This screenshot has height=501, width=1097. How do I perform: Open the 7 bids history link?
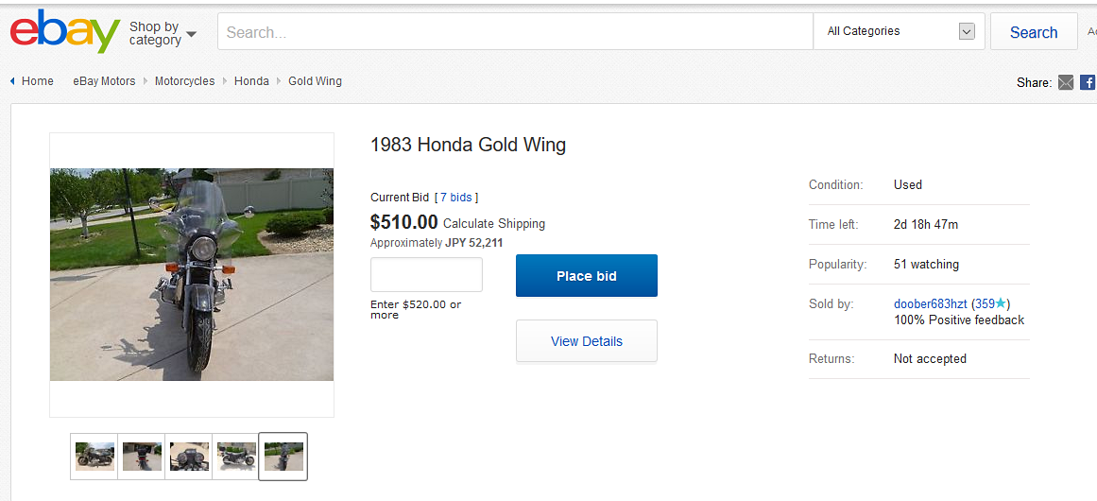click(x=455, y=198)
